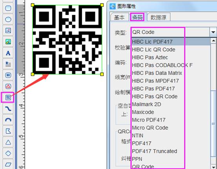Viewport: 217px width, 169px height.
Task: Open the 类型 dropdown arrow
Action: click(x=213, y=32)
